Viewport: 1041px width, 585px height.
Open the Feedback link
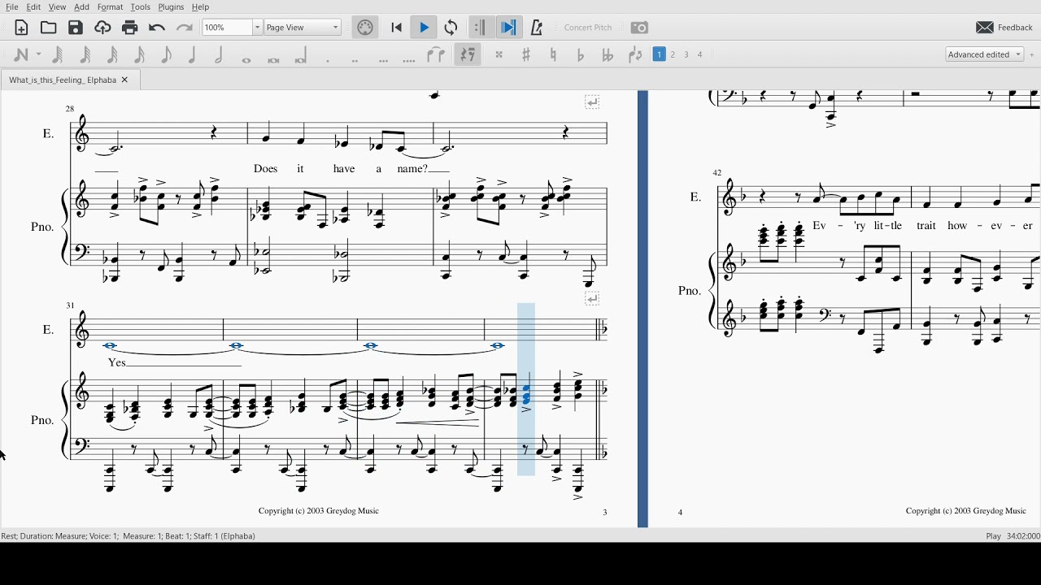[x=1004, y=28]
